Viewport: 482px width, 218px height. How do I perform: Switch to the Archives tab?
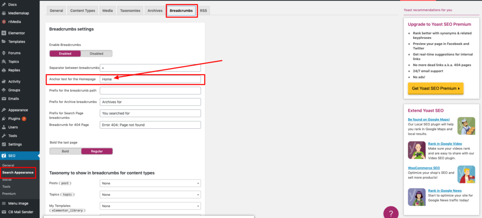pyautogui.click(x=155, y=10)
